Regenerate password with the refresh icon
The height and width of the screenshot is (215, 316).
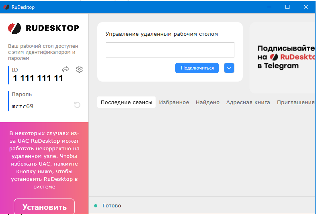point(77,105)
